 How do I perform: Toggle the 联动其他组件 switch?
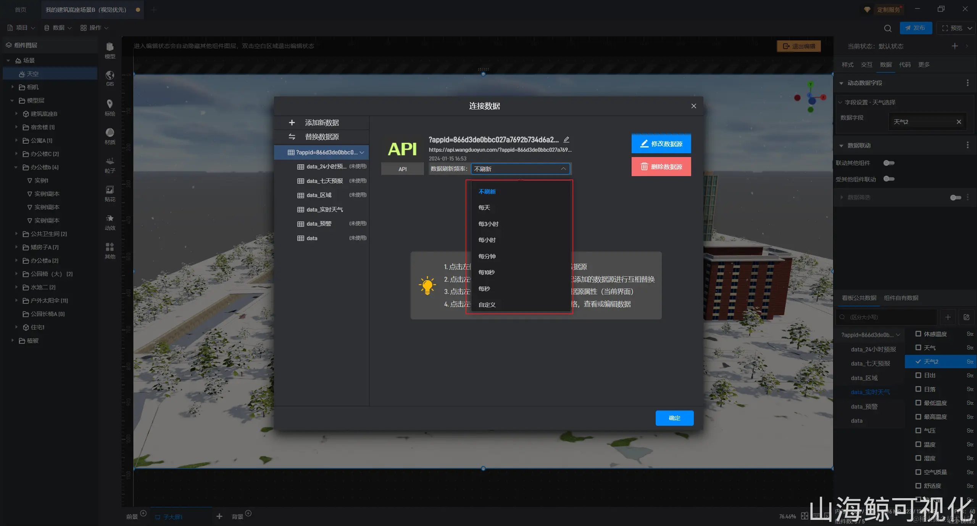coord(888,163)
